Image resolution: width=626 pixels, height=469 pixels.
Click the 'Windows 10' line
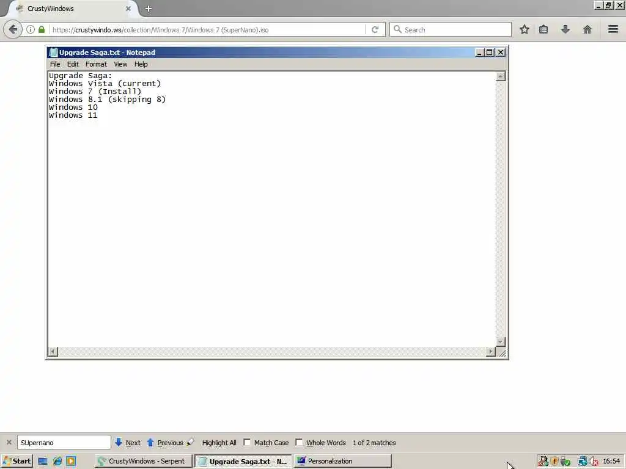tap(73, 107)
